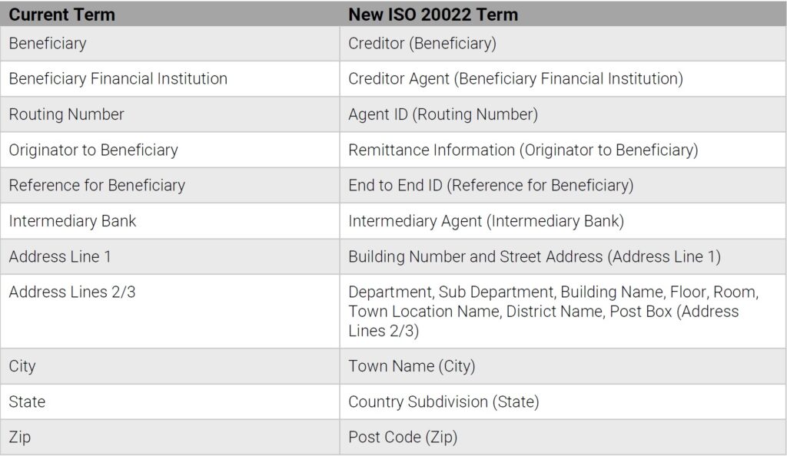Click the "Town Name (City)" cell

click(411, 366)
